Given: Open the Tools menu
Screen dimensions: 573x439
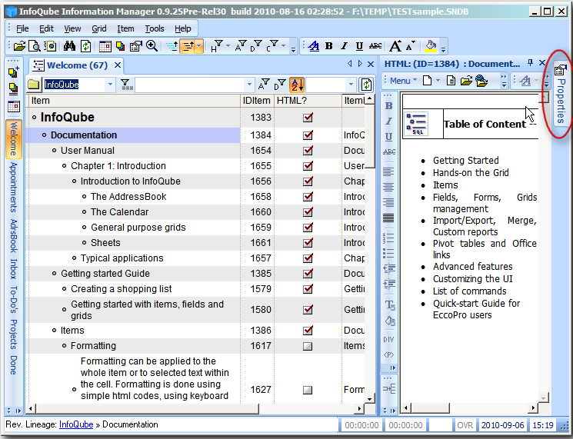Looking at the screenshot, I should [x=155, y=28].
